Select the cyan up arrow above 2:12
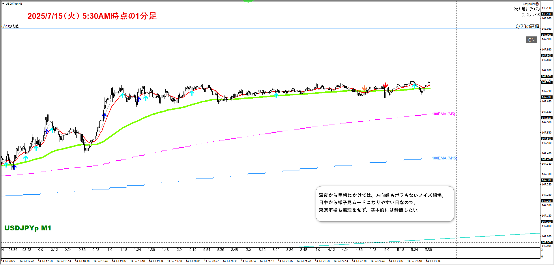Viewport: 554px width, 265px height. [192, 93]
